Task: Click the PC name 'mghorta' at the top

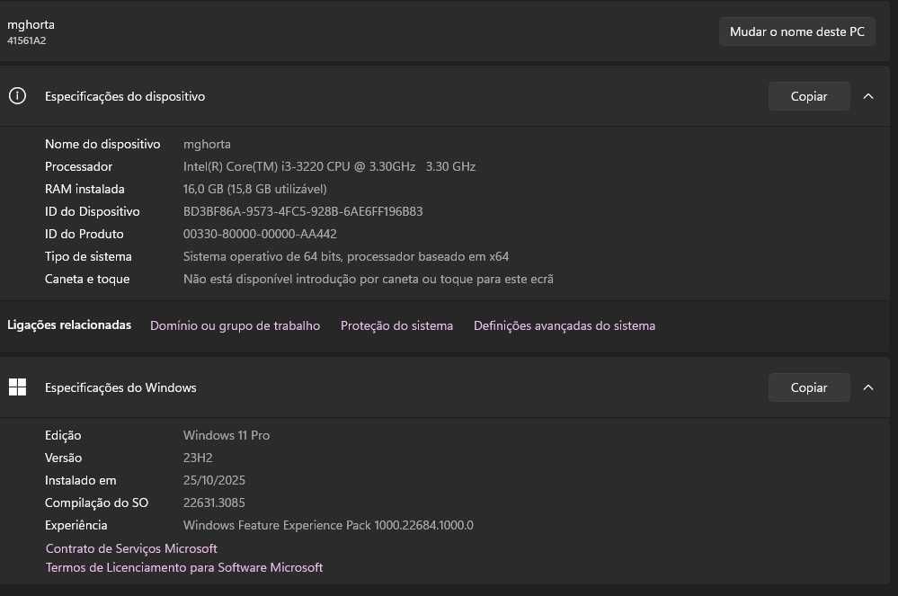Action: pyautogui.click(x=31, y=24)
